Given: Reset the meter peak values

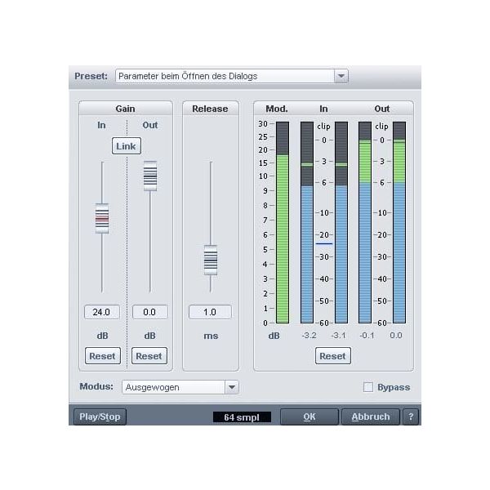Looking at the screenshot, I should tap(332, 356).
